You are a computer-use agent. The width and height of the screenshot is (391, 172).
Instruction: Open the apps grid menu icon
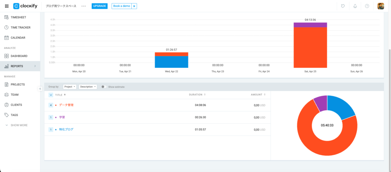[x=6, y=6]
